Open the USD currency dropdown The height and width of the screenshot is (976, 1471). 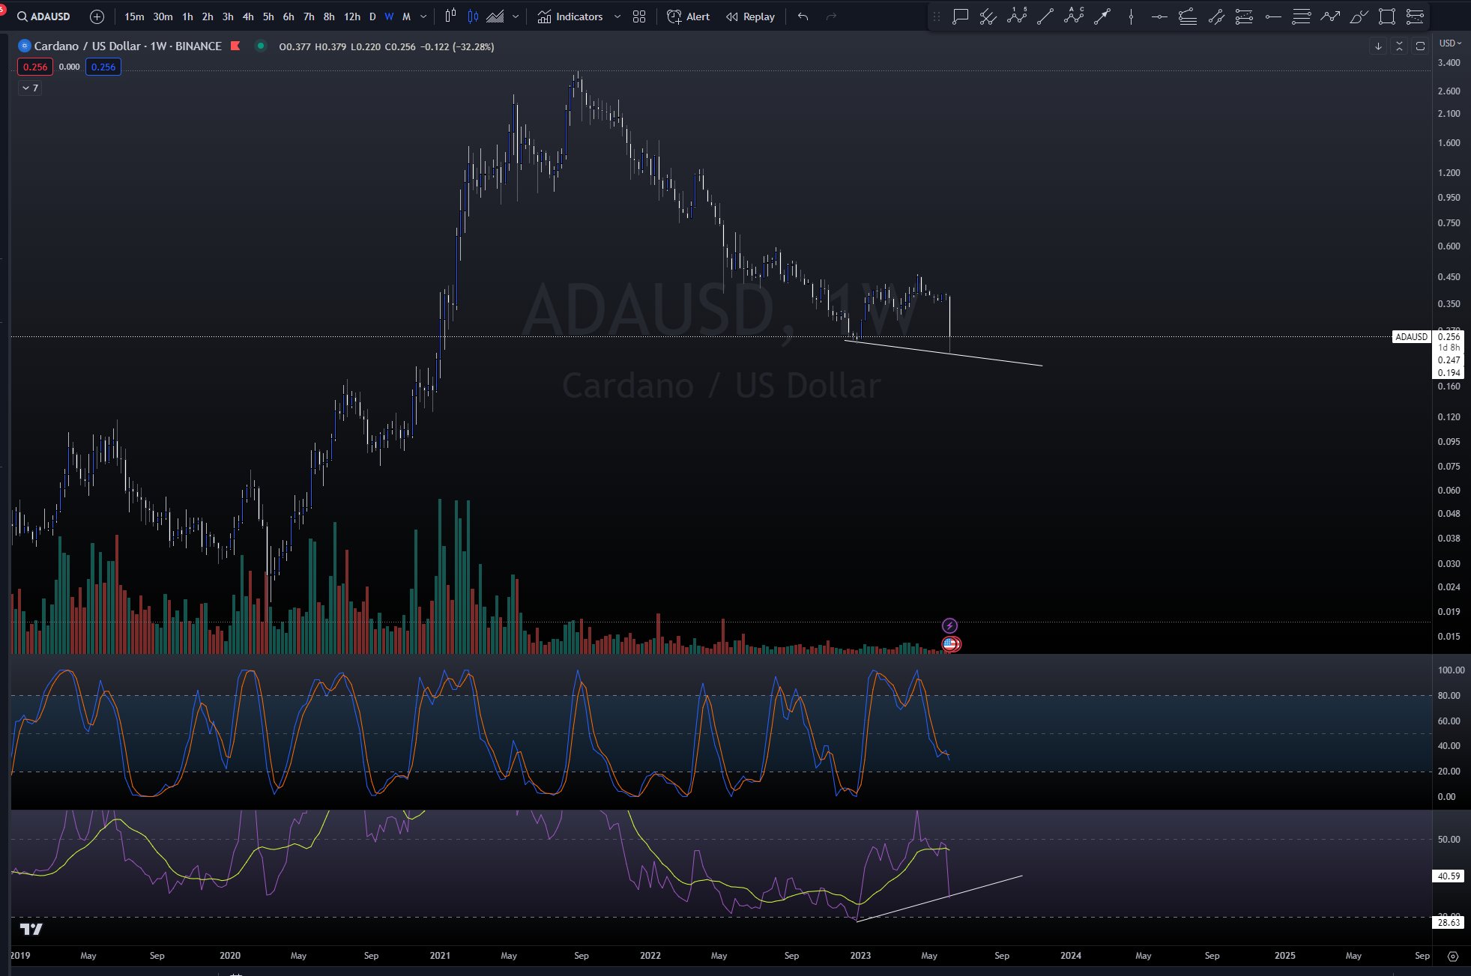[1450, 43]
